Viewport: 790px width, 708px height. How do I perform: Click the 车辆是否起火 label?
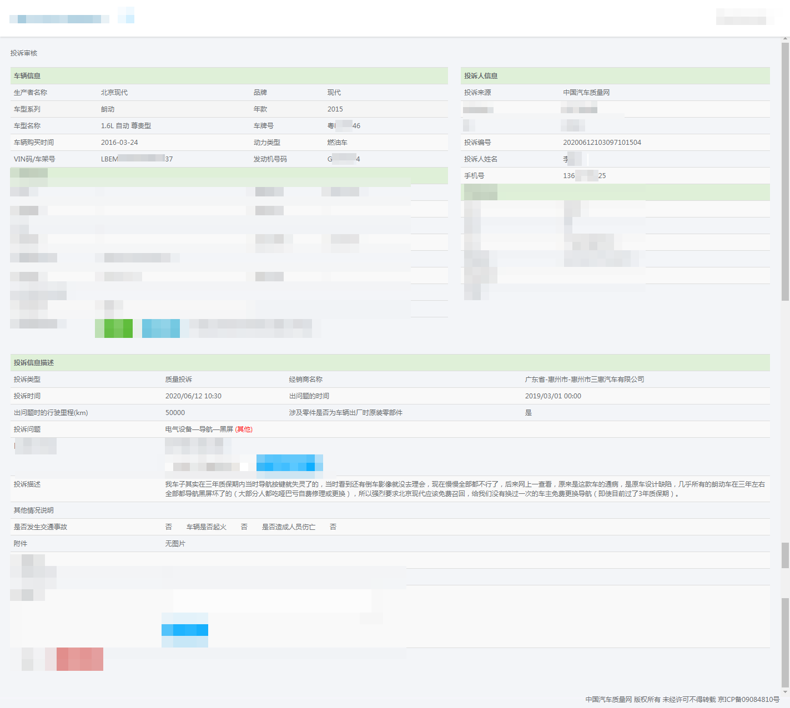(x=207, y=527)
